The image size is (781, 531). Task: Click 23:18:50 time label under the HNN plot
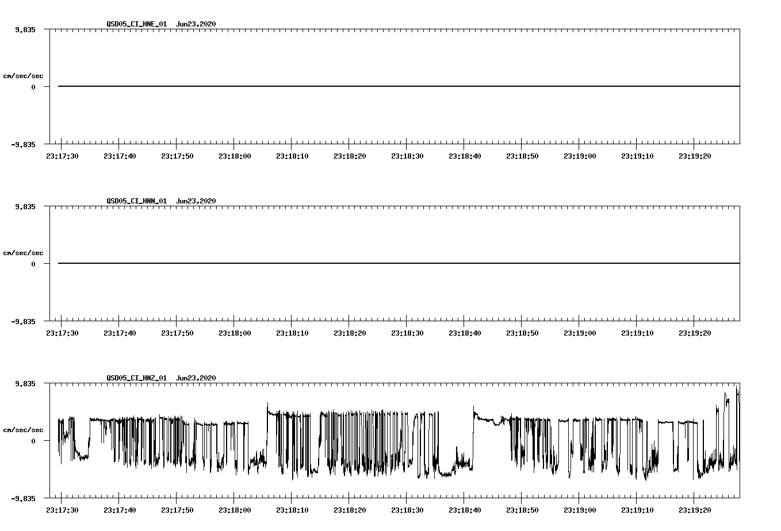(x=522, y=333)
